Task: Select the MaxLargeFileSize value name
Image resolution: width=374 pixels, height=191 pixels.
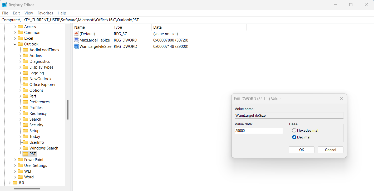Action: 95,40
